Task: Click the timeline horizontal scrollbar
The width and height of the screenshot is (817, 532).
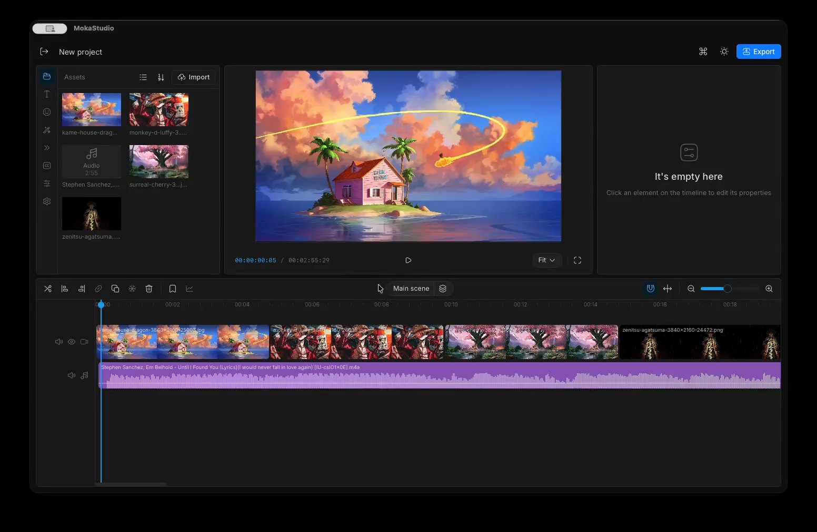Action: click(x=132, y=484)
